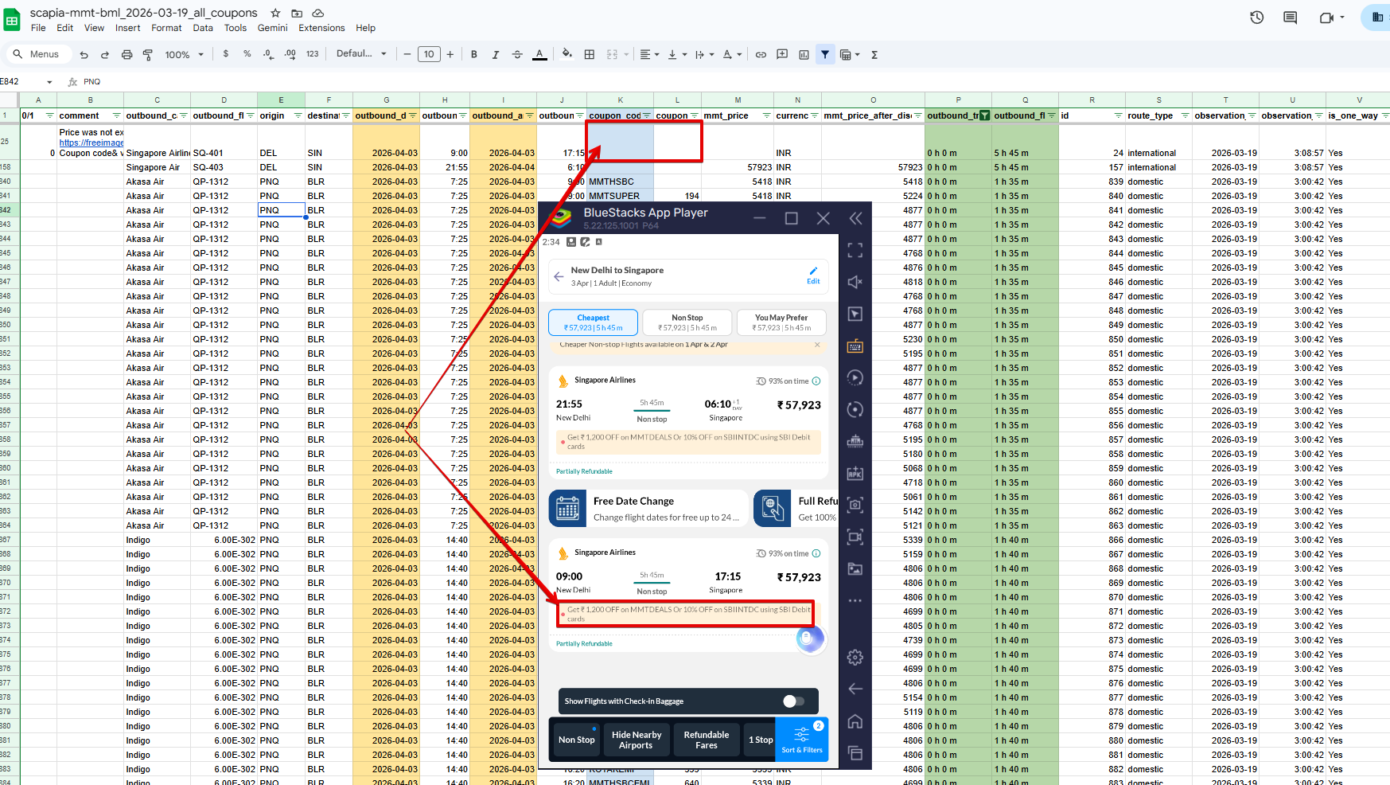Click the back arrow beside New Delhi to Singapore
The image size is (1390, 785).
559,276
